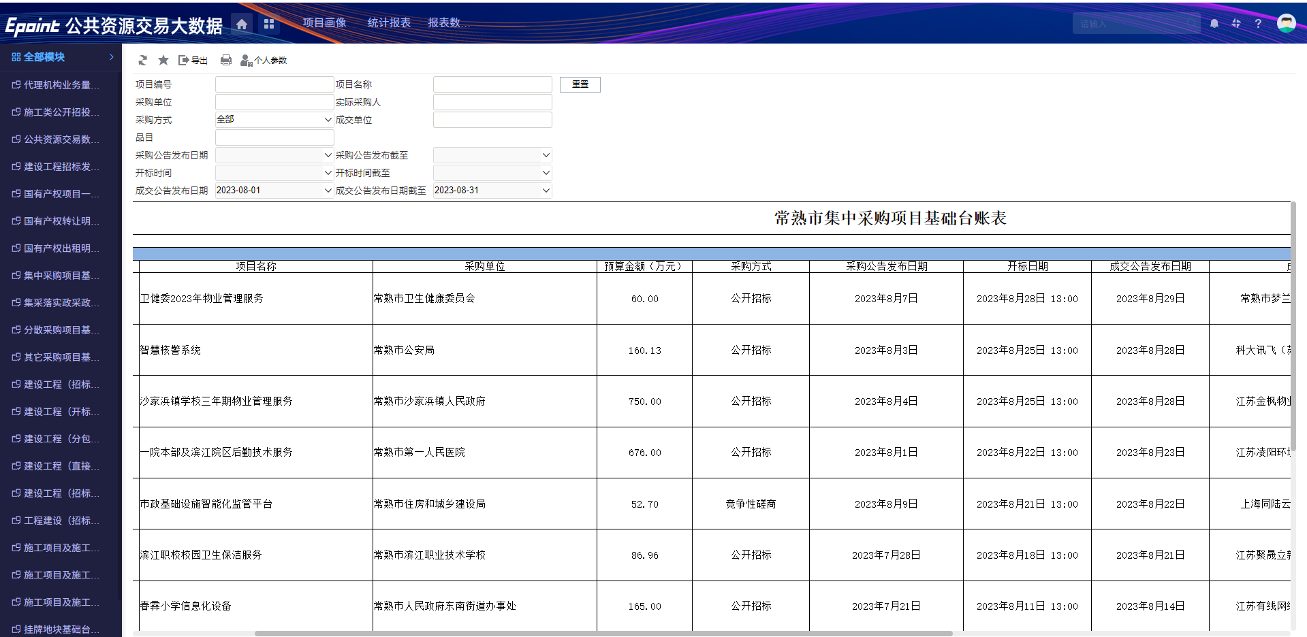Export the report via 导出
Image resolution: width=1307 pixels, height=637 pixels.
[x=193, y=61]
